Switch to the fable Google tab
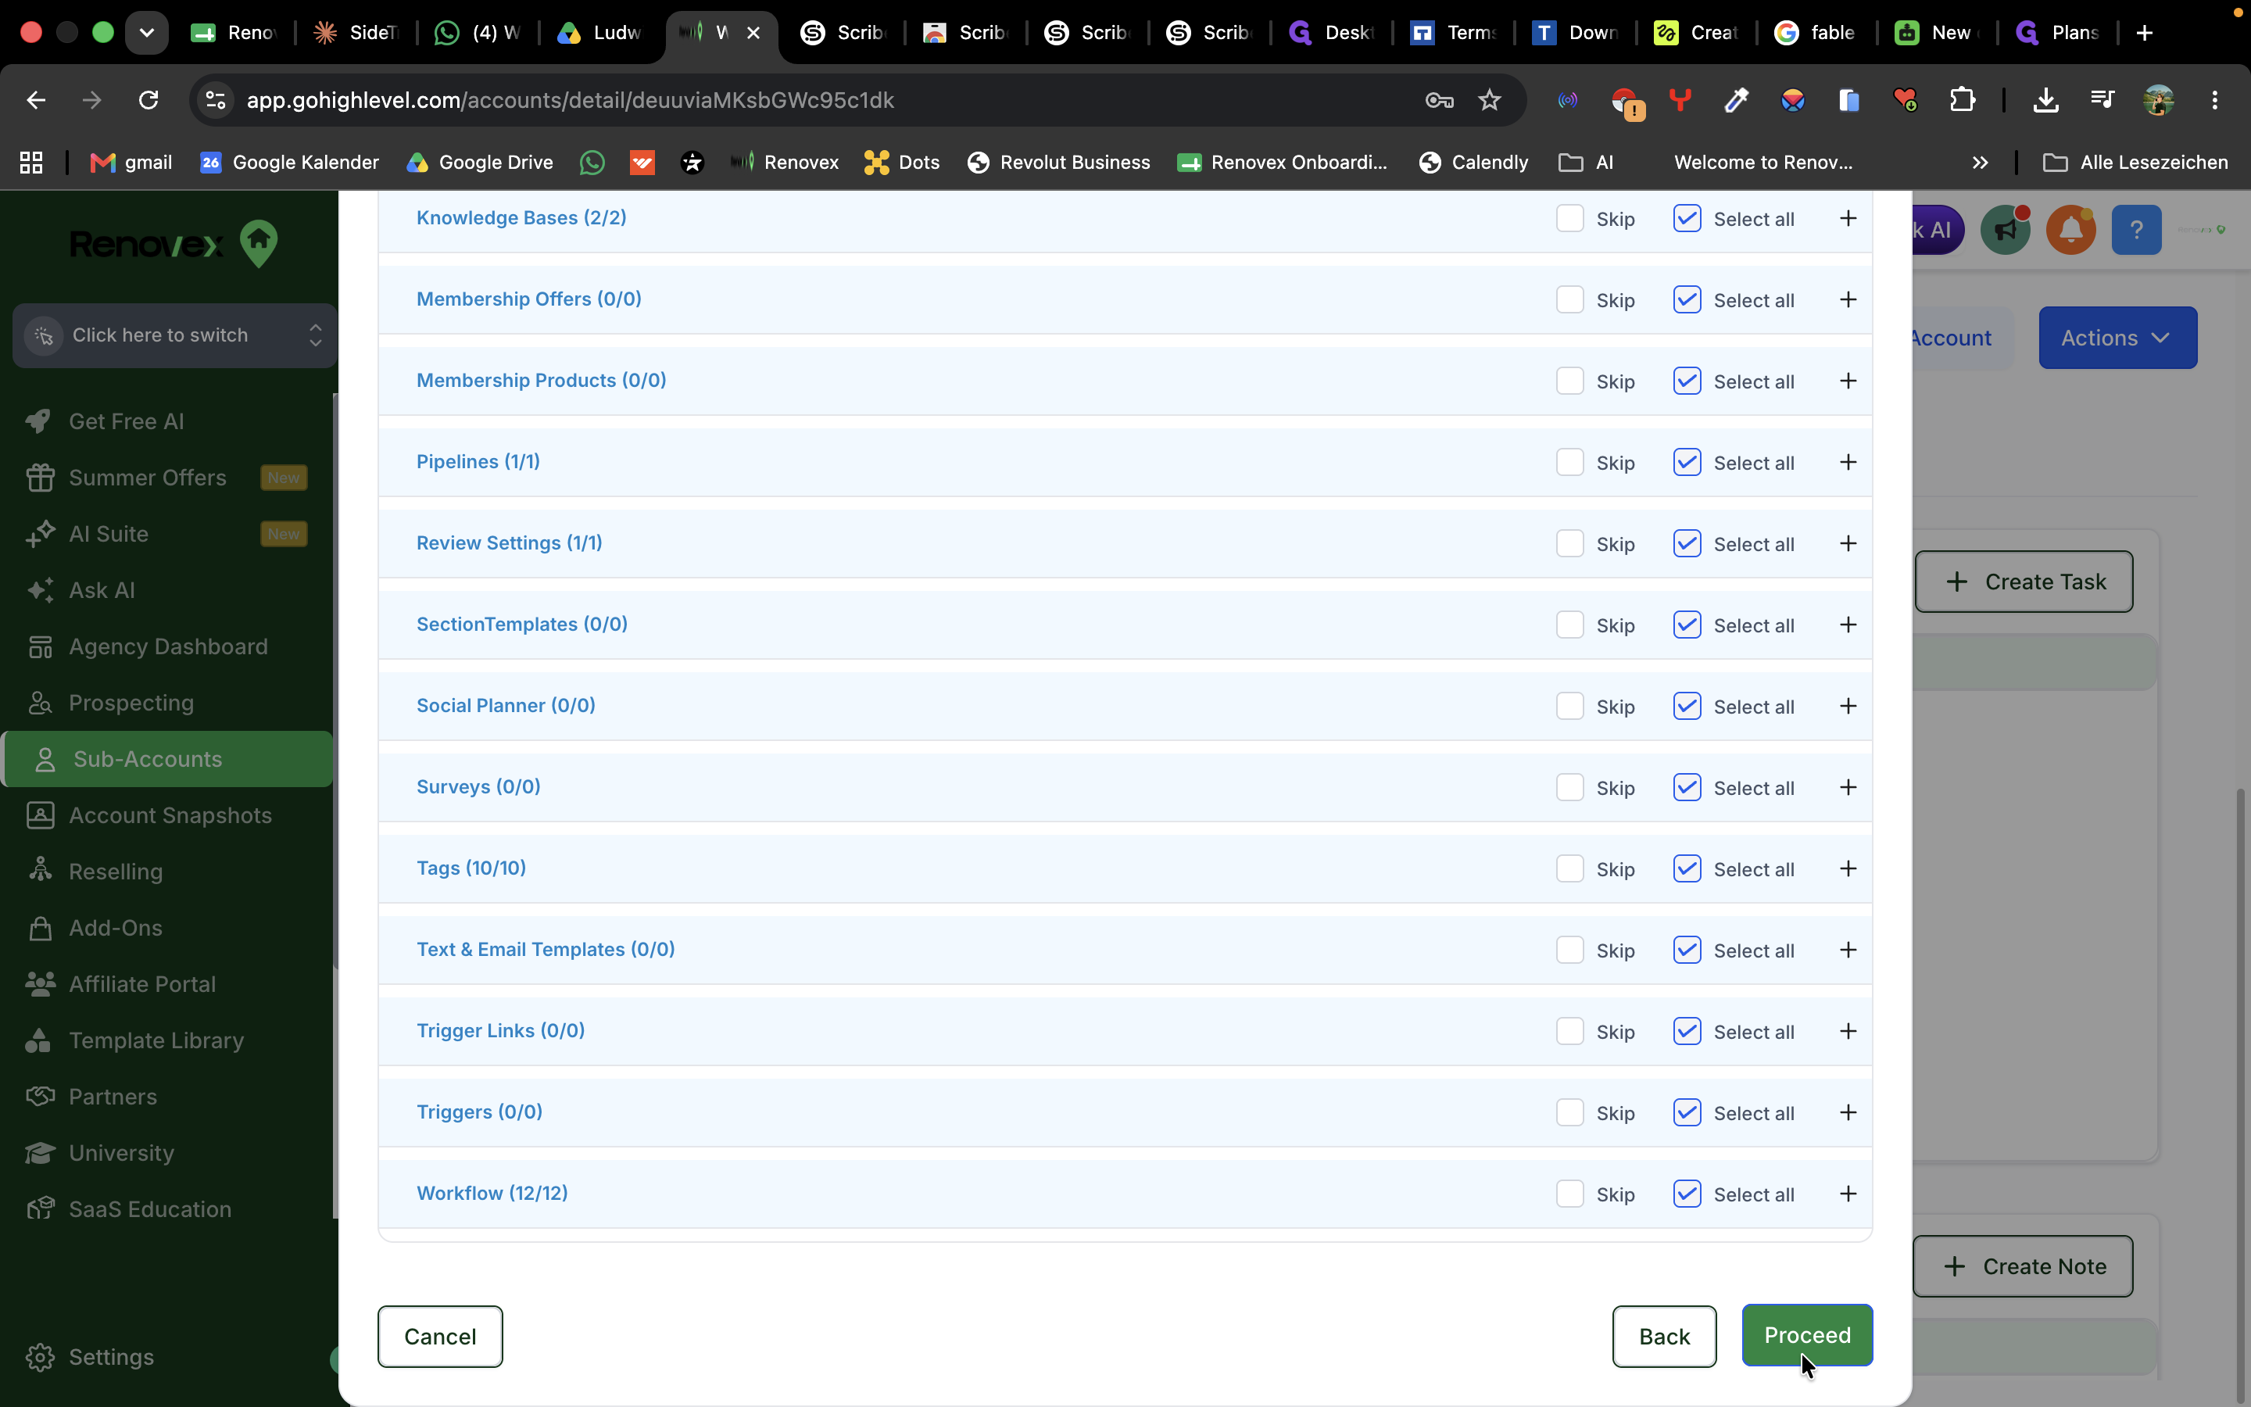 pos(1816,33)
